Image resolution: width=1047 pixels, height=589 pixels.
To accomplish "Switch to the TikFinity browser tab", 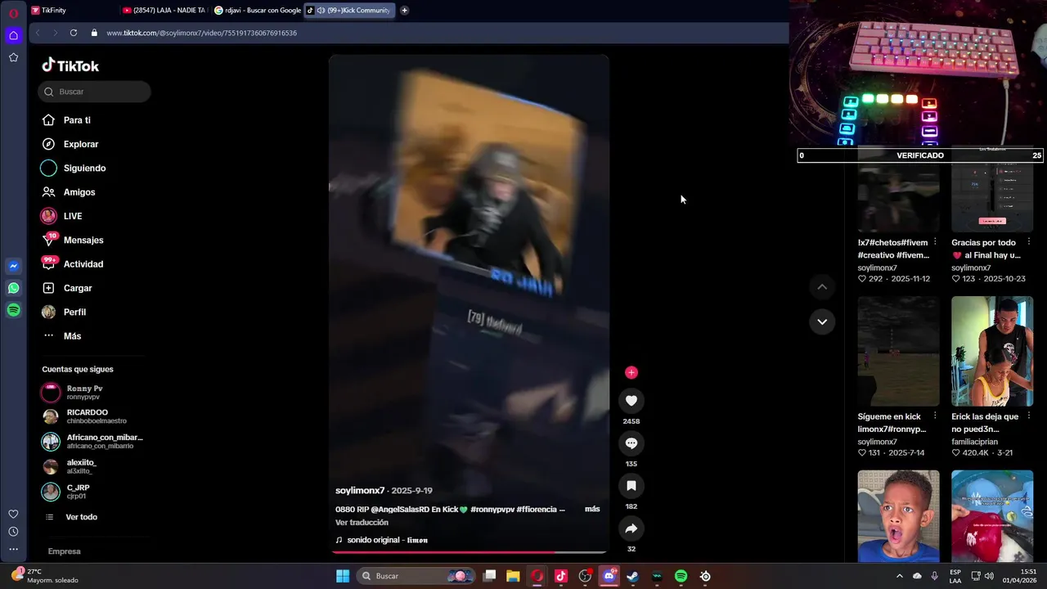I will click(72, 11).
